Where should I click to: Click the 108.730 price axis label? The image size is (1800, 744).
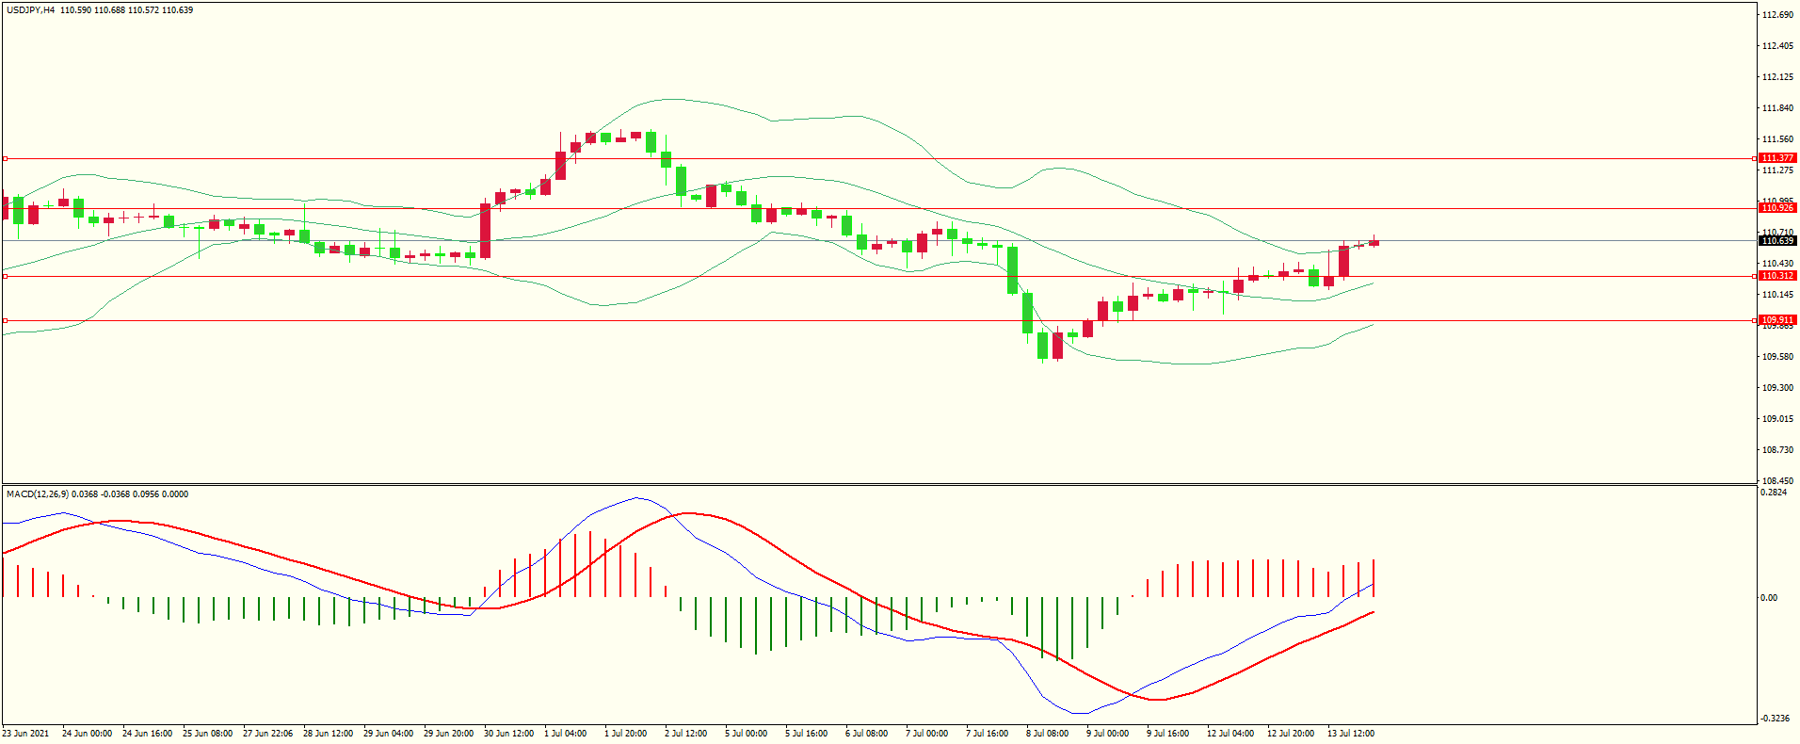1777,450
